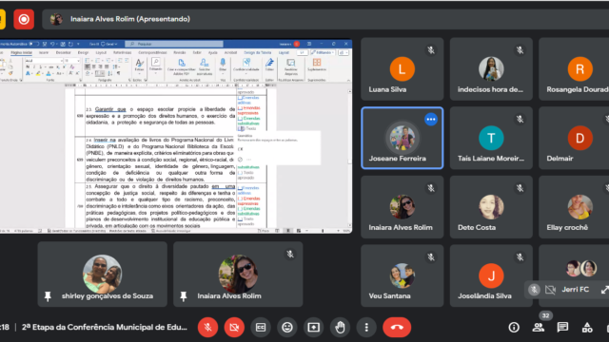This screenshot has height=342, width=609.
Task: Click the shared Word document presentation
Action: click(176, 136)
